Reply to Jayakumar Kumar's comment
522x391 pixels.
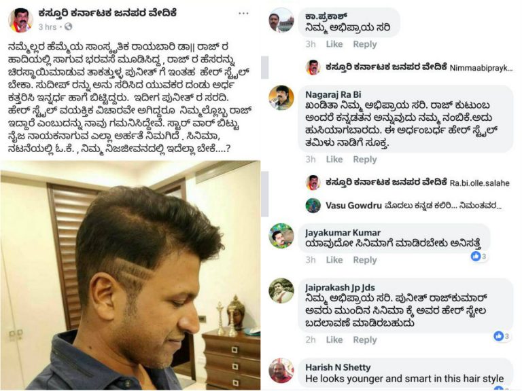coord(365,260)
